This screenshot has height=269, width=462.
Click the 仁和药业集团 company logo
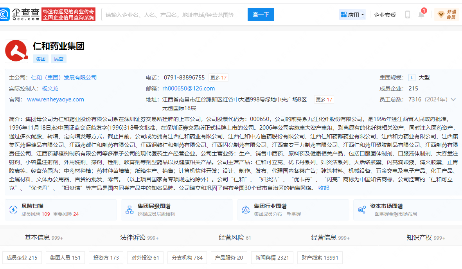[x=16, y=51]
